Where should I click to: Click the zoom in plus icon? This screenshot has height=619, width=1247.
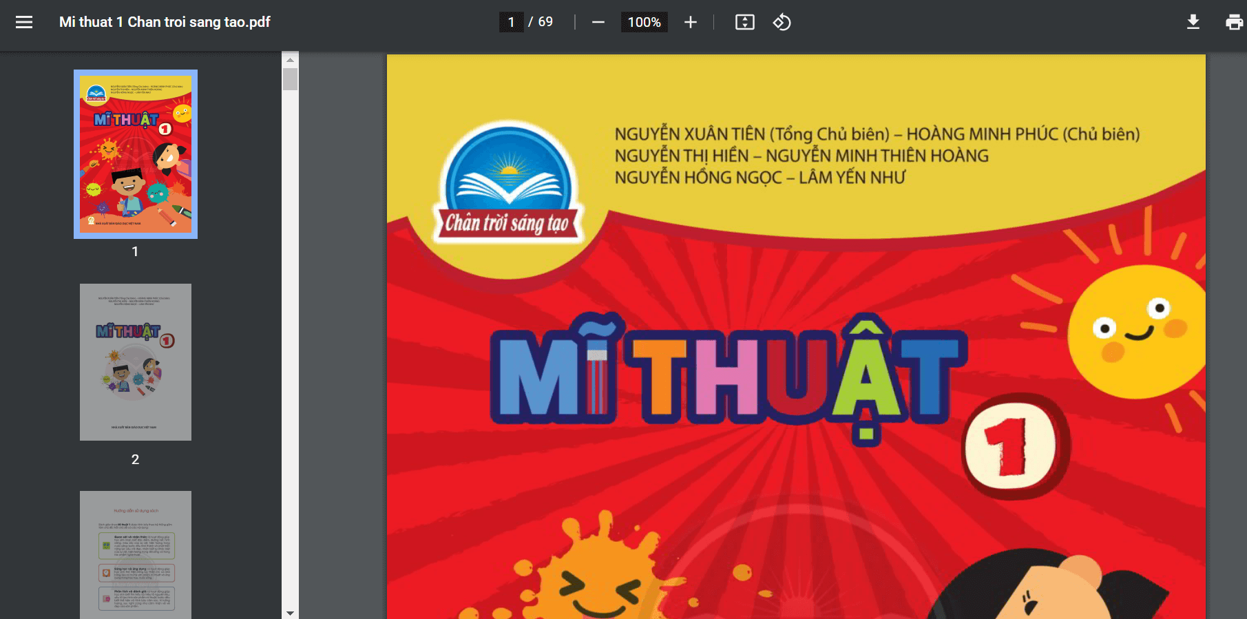pos(691,22)
